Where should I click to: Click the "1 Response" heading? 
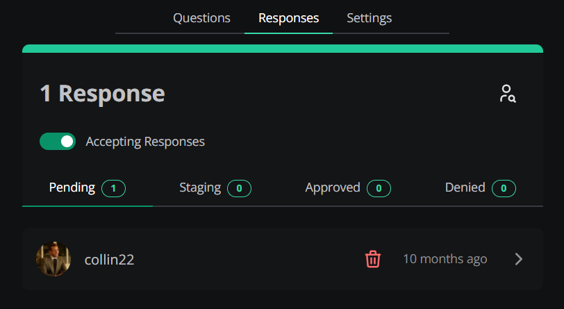click(102, 94)
